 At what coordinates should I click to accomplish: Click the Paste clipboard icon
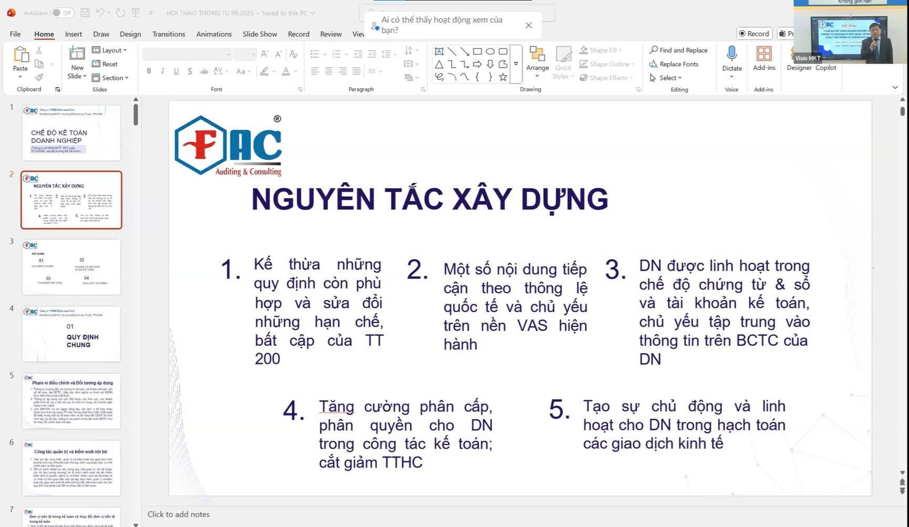click(21, 55)
